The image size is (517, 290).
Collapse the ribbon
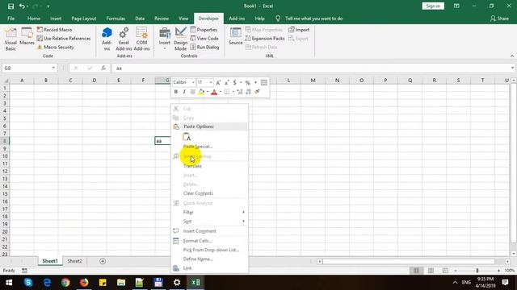(512, 56)
